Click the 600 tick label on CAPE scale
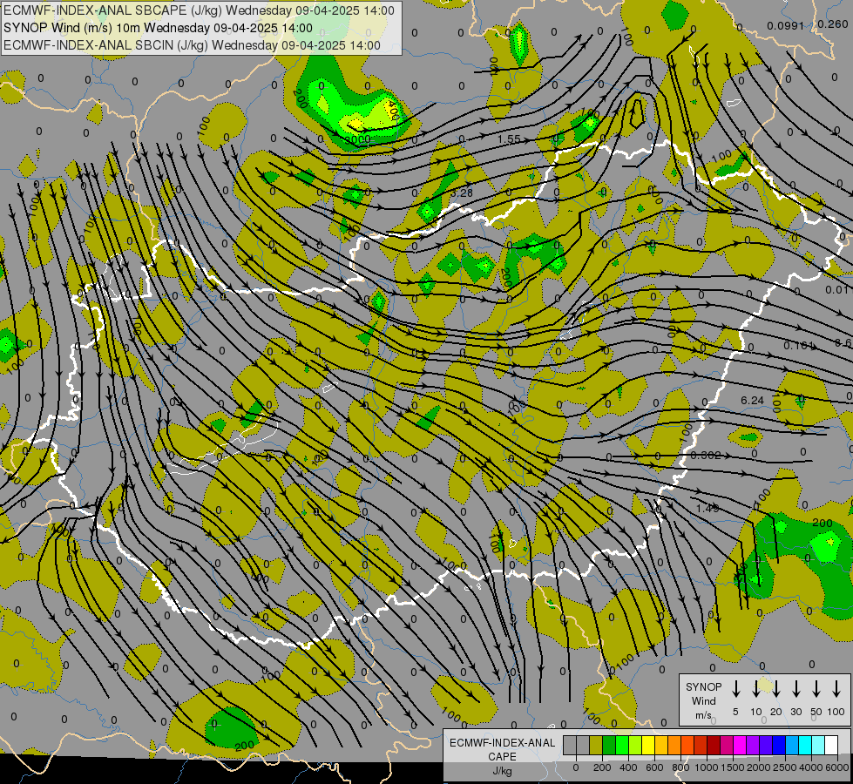 (x=654, y=767)
